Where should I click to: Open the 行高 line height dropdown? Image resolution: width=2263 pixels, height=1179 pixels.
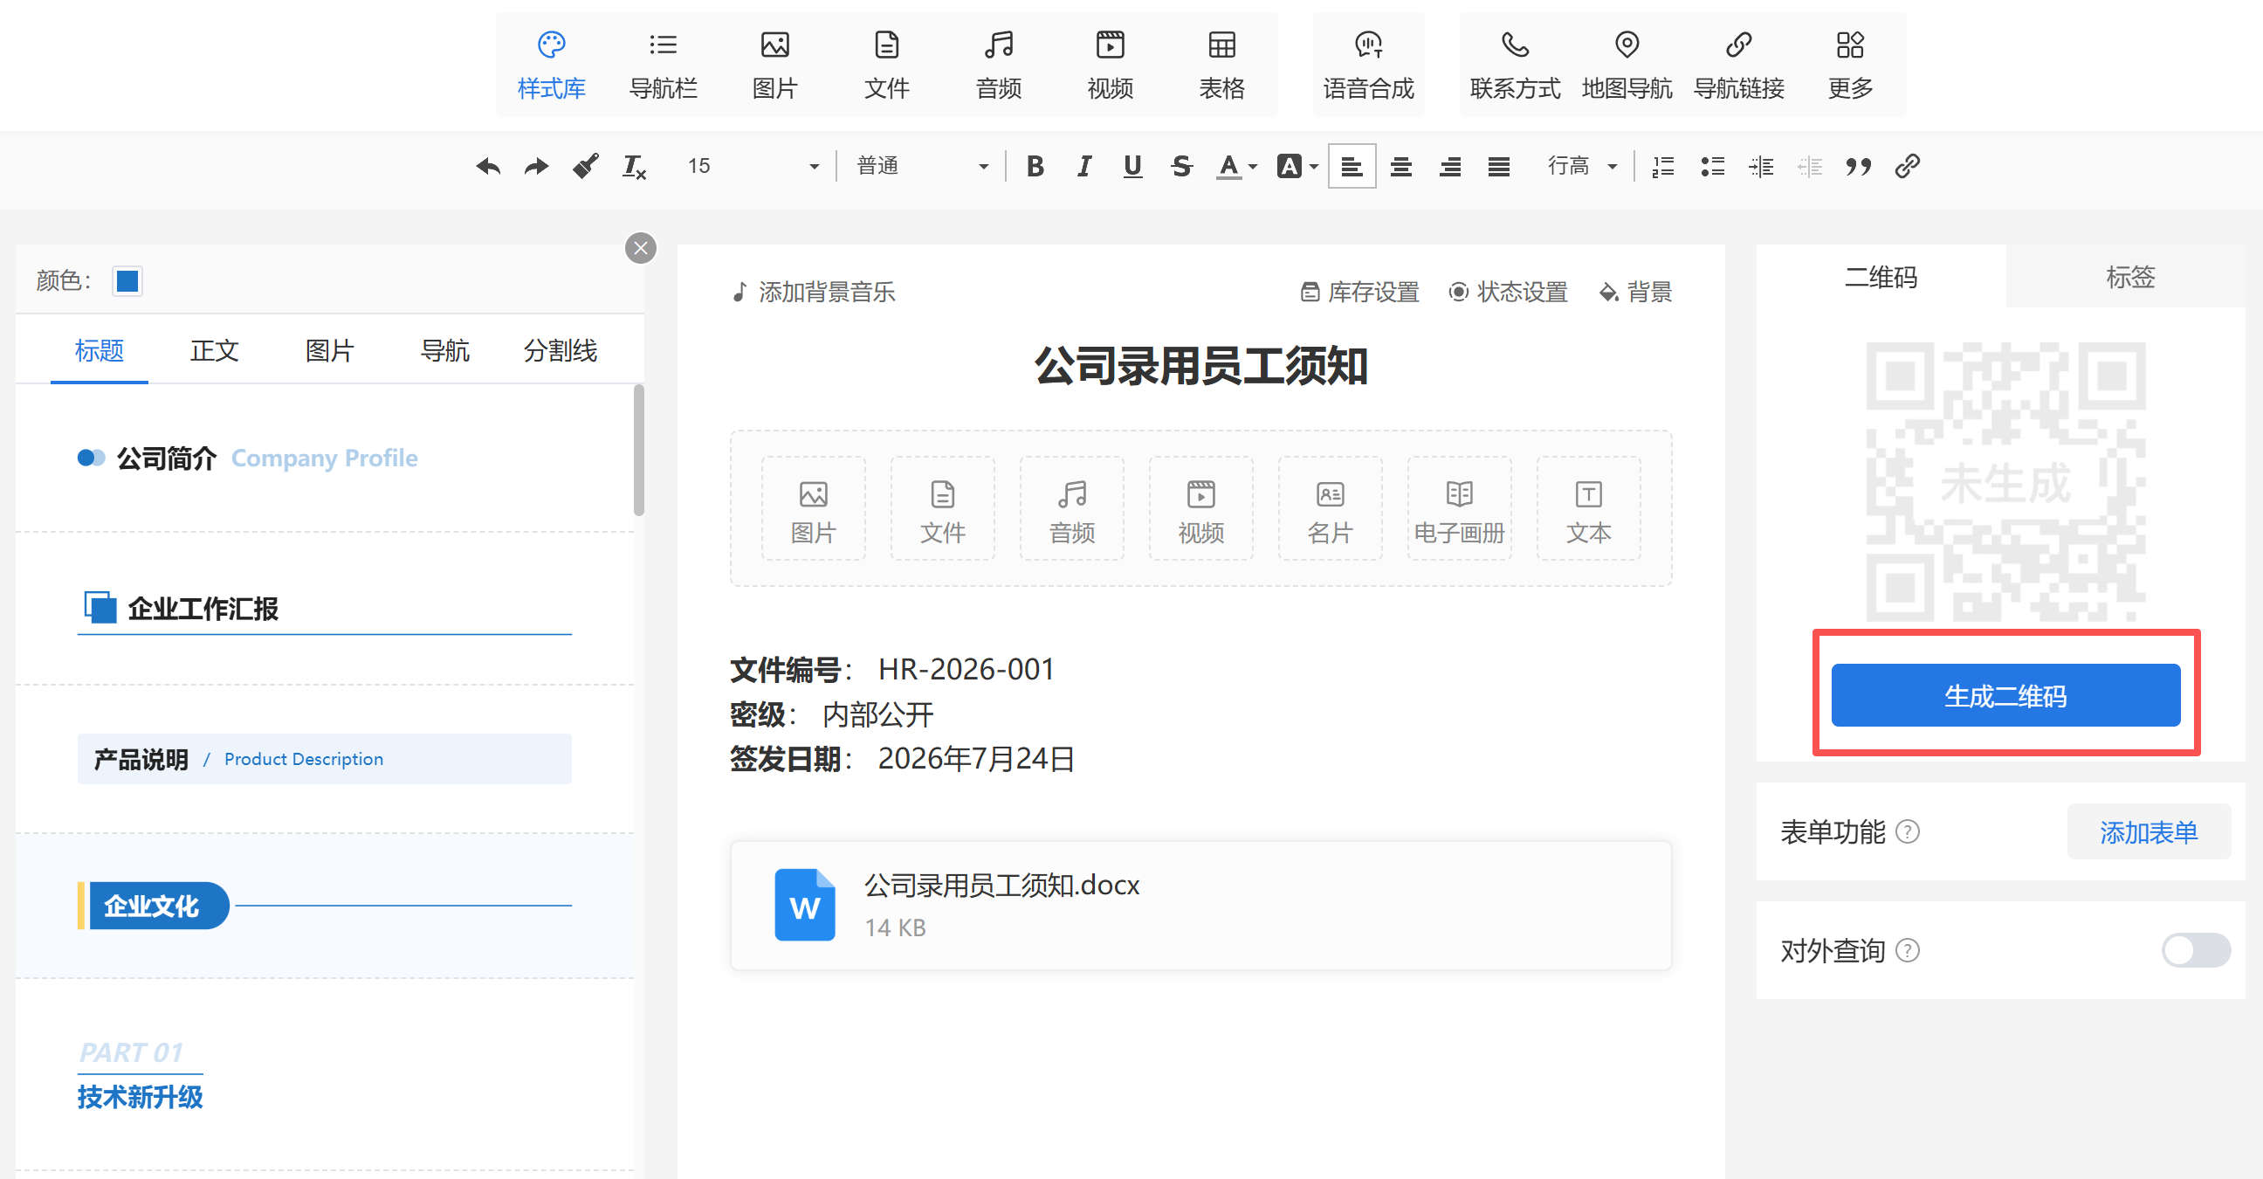[1582, 166]
